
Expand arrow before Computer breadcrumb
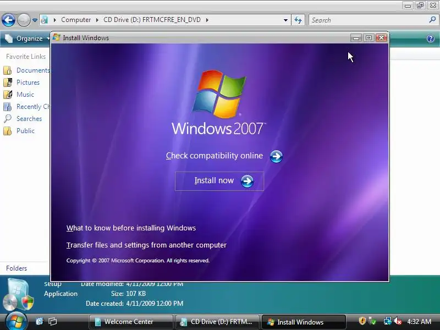54,20
